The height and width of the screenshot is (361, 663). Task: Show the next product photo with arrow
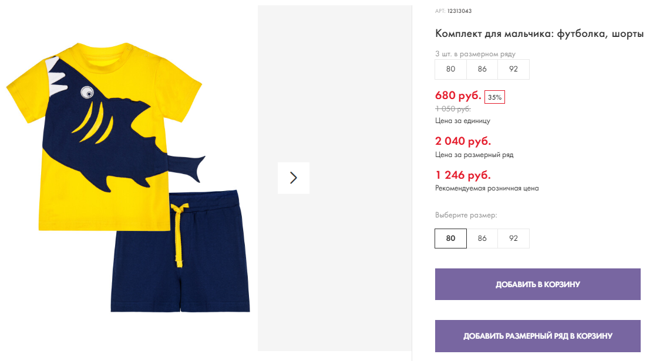point(294,178)
